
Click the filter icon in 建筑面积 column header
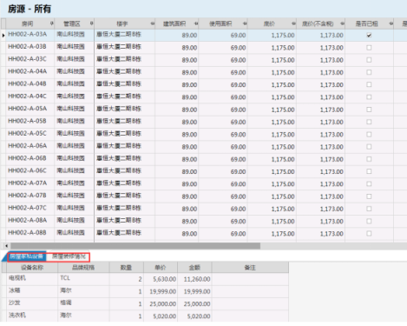[x=196, y=23]
